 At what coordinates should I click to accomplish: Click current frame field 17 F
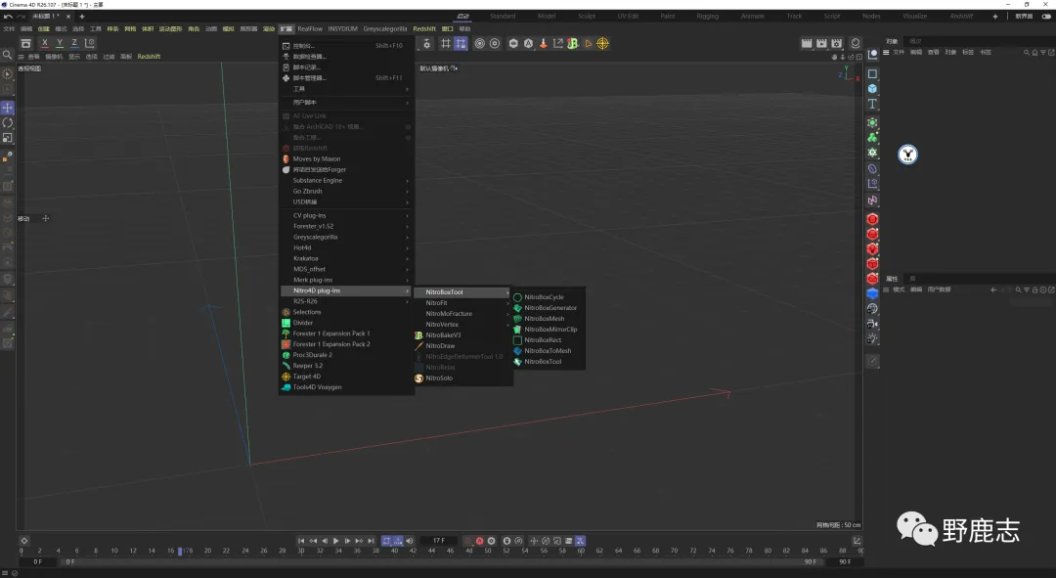pos(438,541)
